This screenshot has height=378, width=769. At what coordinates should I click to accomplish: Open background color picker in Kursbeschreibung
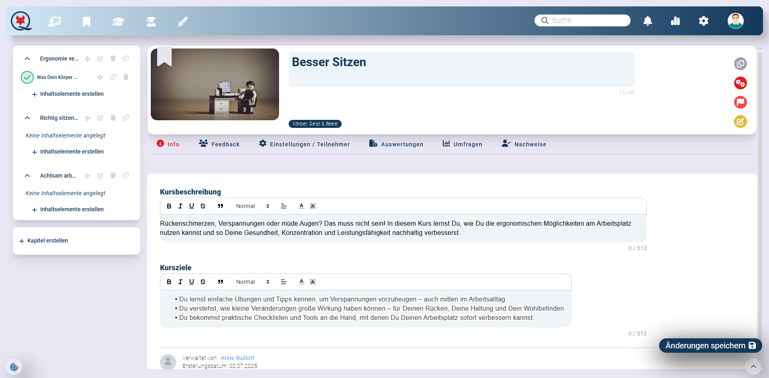pos(313,206)
